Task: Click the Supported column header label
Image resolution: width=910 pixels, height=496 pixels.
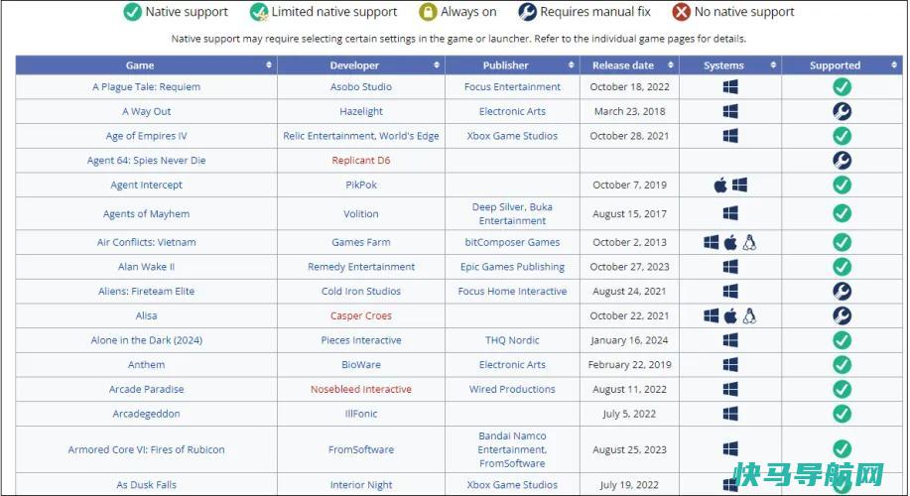Action: pos(836,65)
